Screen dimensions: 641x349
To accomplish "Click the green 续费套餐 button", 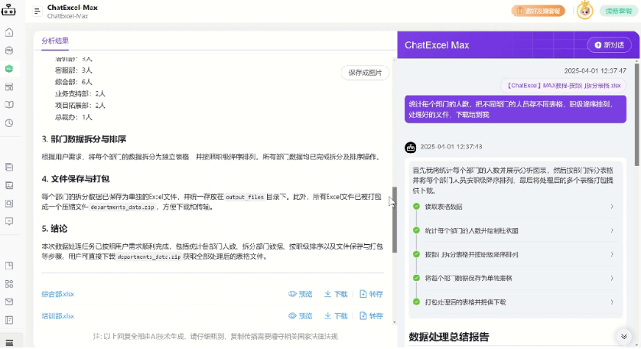I will (619, 11).
